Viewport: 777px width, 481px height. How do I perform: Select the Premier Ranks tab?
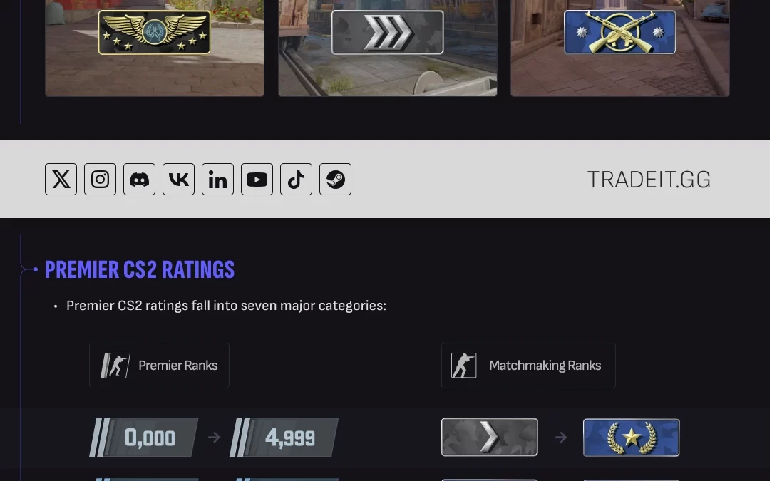coord(159,366)
